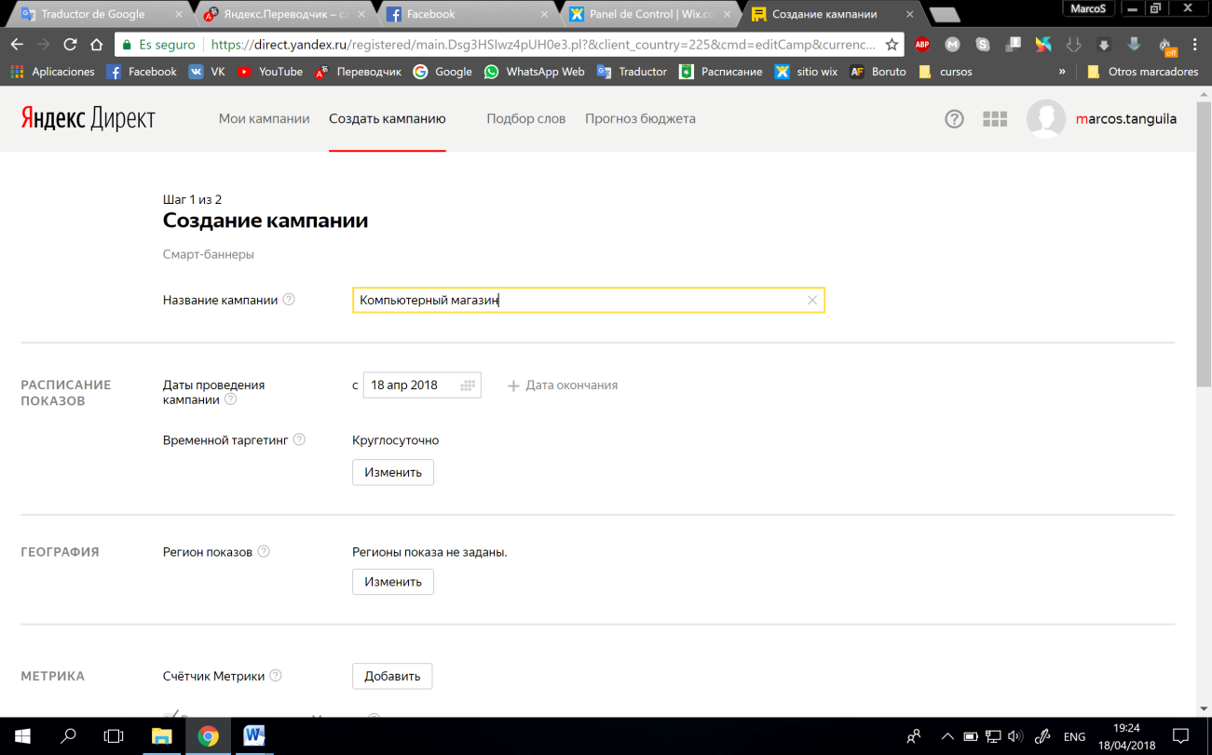Screen dimensions: 1212x755
Task: Click the marcos.tanguila profile avatar
Action: pos(1046,119)
